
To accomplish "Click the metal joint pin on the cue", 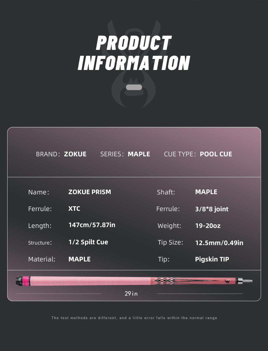I will click(247, 281).
